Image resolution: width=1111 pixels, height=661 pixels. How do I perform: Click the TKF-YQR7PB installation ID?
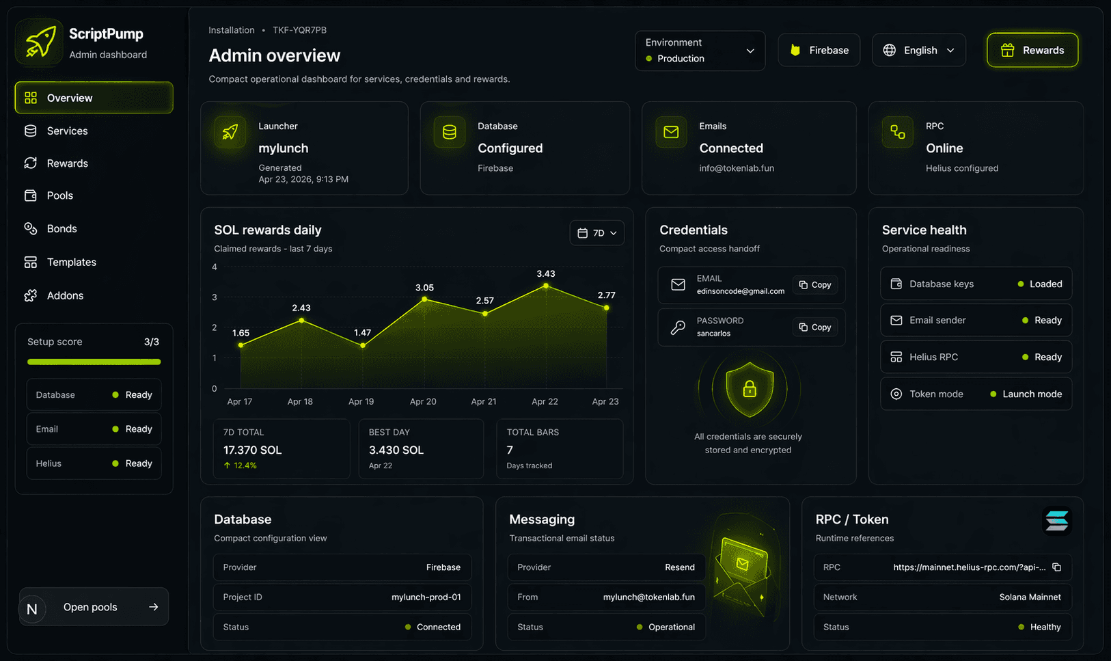point(299,30)
